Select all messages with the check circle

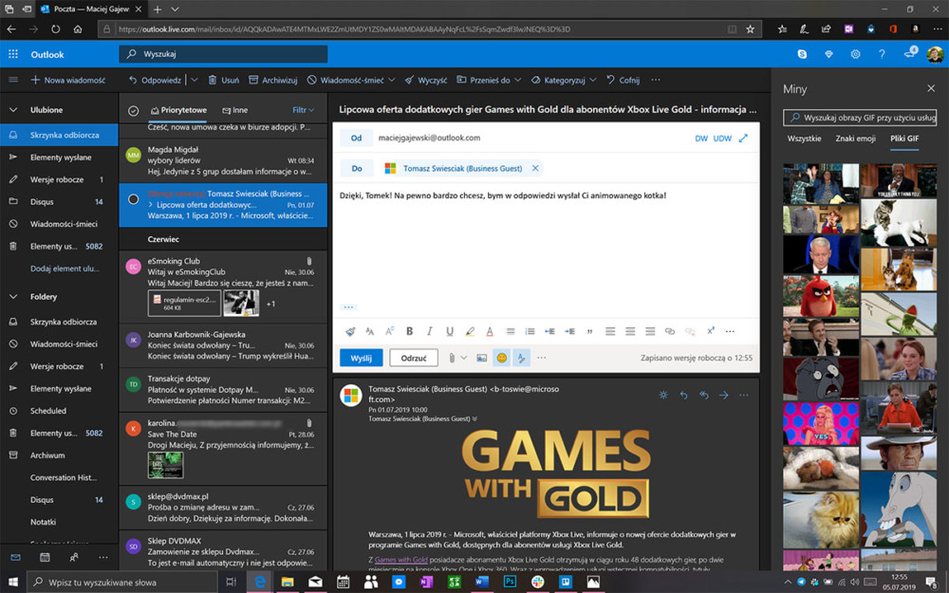[x=134, y=111]
